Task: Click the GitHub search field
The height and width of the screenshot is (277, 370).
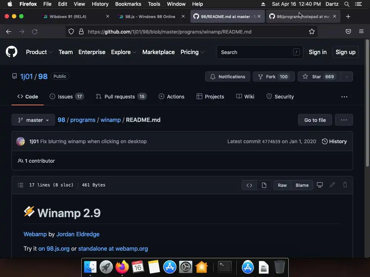Action: [x=260, y=52]
